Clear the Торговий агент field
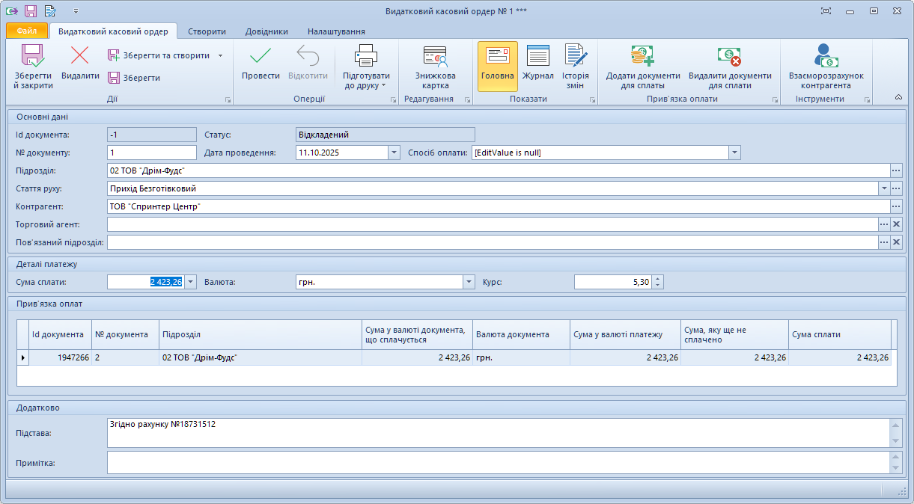 coord(896,224)
